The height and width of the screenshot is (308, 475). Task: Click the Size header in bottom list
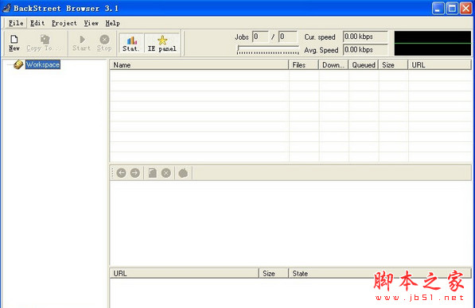click(x=274, y=274)
